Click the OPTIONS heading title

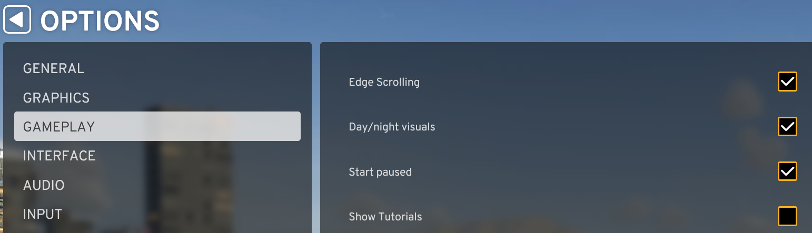coord(100,21)
